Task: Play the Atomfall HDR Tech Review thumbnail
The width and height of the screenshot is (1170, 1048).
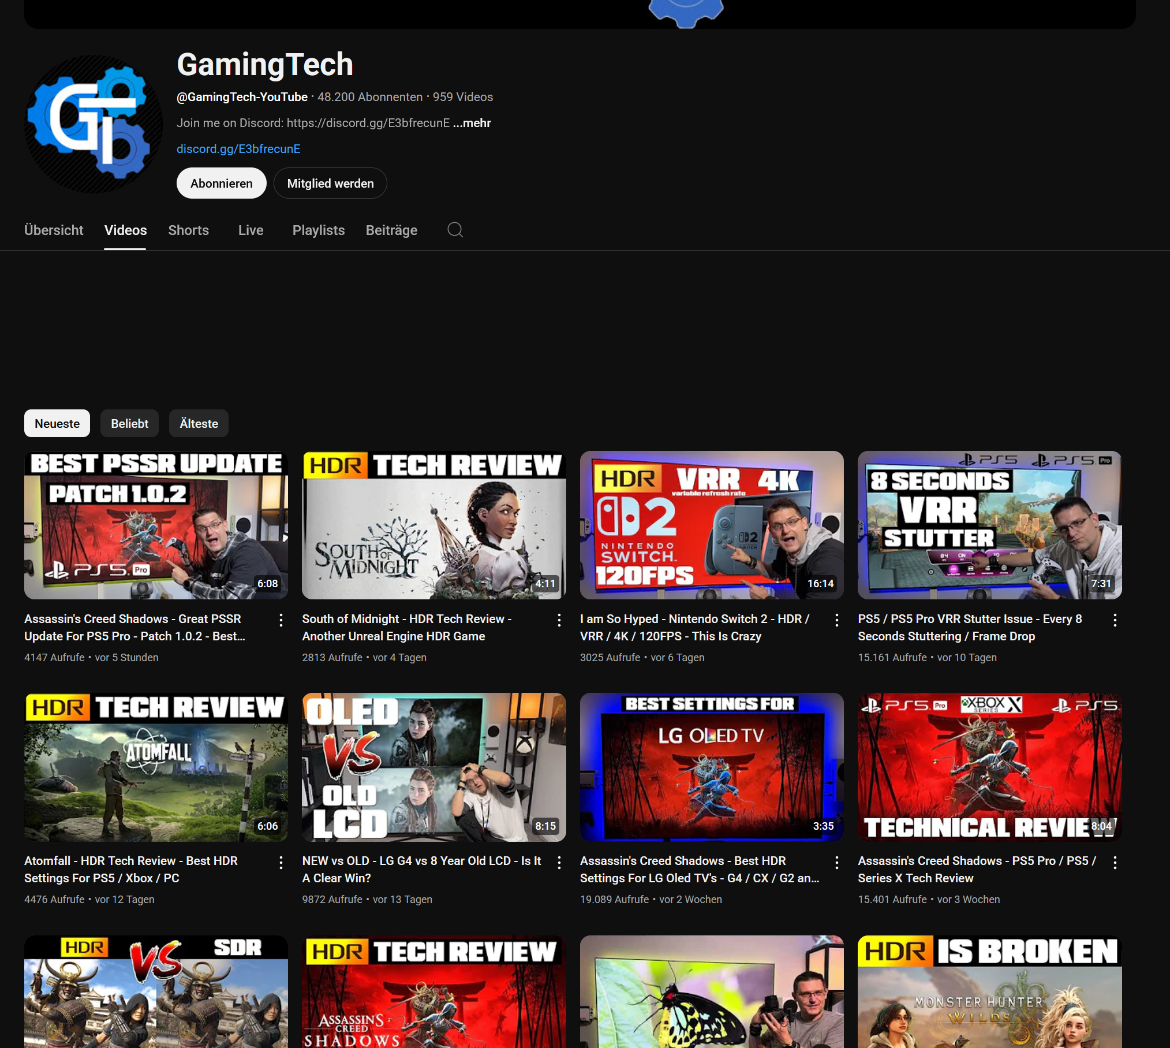Action: (x=155, y=767)
